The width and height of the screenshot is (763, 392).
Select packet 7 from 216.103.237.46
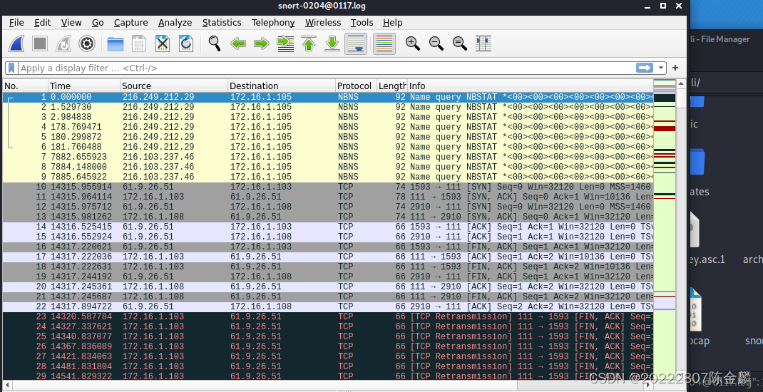tap(328, 157)
